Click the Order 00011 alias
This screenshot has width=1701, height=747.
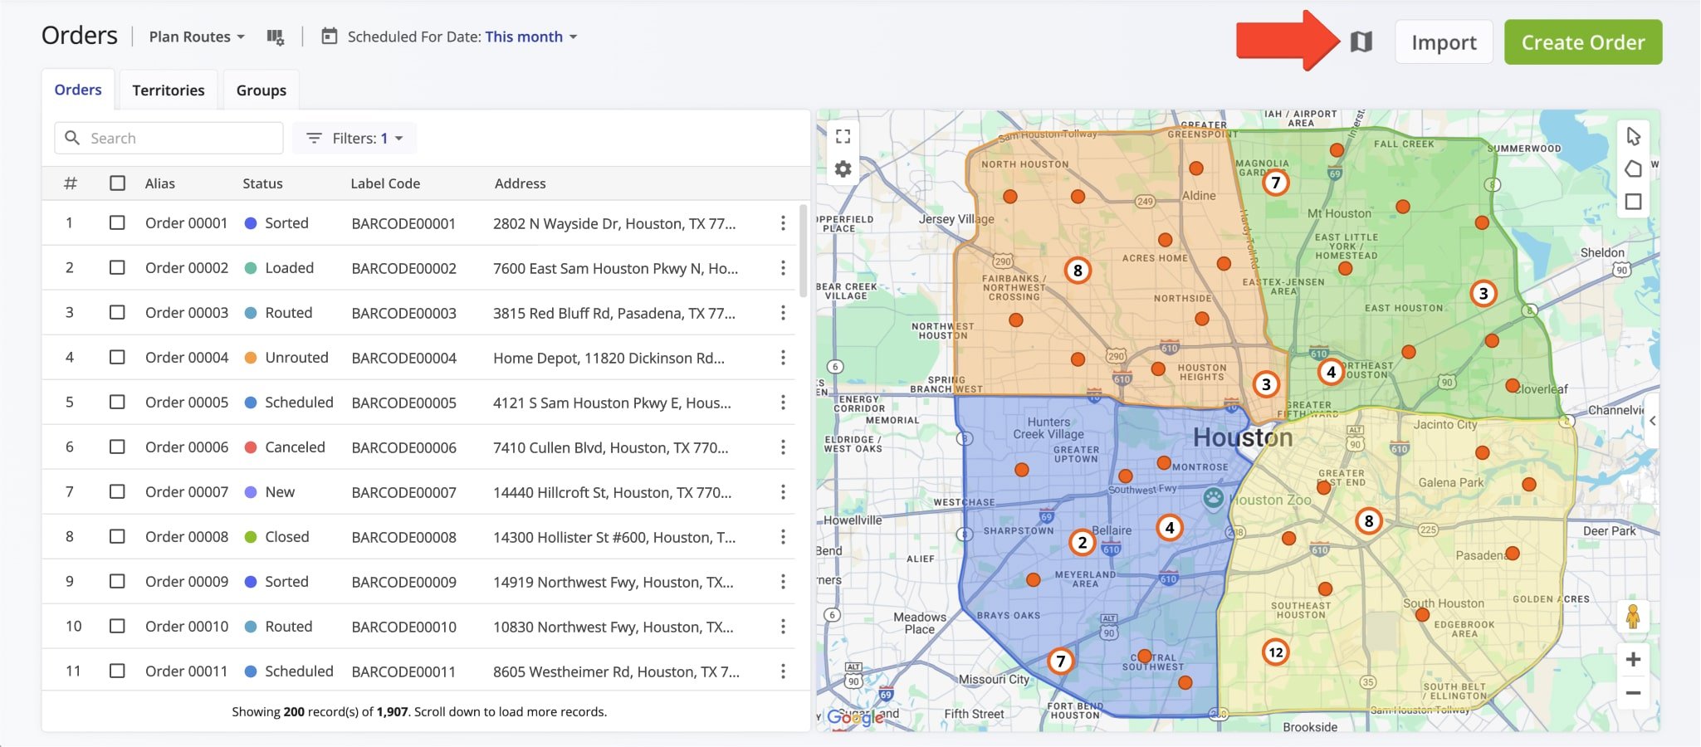[x=186, y=671]
